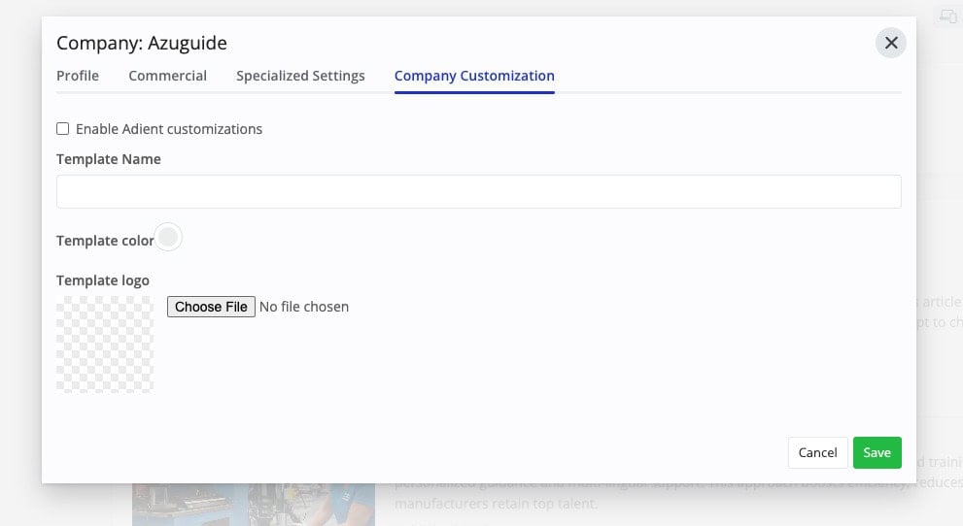The width and height of the screenshot is (963, 526).
Task: Click the 'Template logo' label
Action: click(x=103, y=280)
